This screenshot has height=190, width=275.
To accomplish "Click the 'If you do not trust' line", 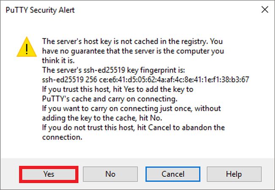I will pyautogui.click(x=133, y=127).
